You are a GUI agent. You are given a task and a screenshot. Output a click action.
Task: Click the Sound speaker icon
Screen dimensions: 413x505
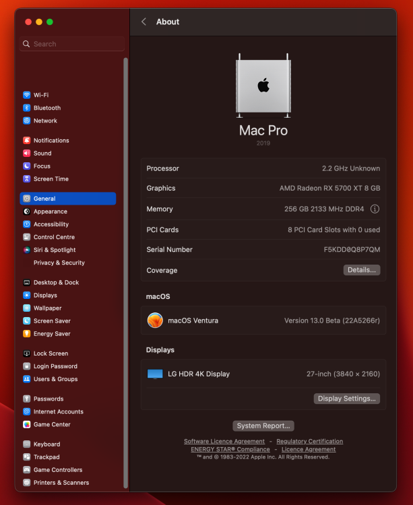pos(27,154)
